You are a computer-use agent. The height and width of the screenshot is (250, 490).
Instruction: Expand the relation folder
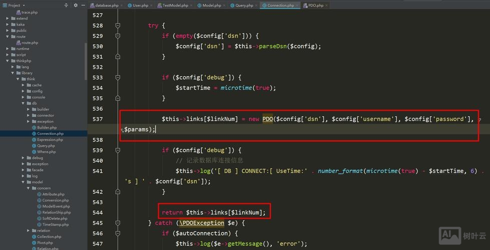(x=28, y=230)
